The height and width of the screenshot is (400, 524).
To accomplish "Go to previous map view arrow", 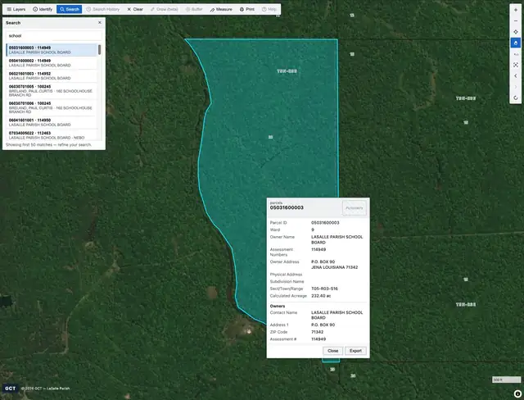I will click(516, 76).
